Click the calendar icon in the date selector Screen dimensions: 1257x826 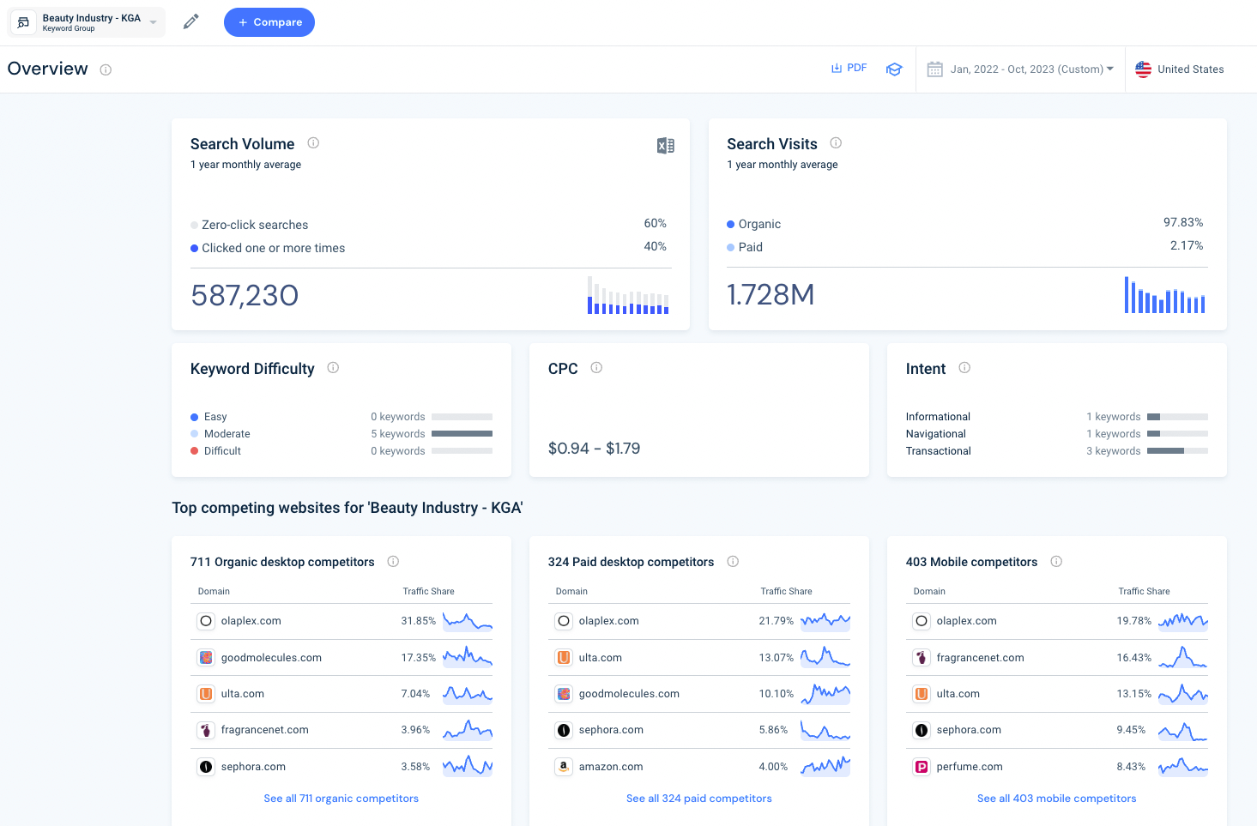[935, 69]
